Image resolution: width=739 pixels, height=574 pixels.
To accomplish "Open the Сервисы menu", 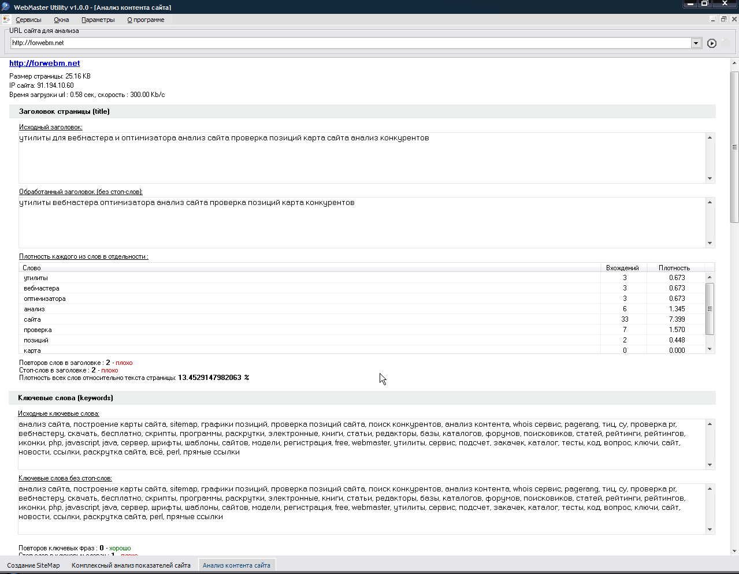I will point(28,20).
